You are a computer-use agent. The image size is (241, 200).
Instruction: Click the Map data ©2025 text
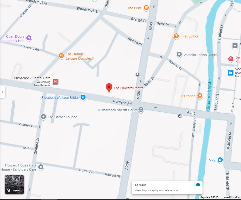tap(209, 198)
